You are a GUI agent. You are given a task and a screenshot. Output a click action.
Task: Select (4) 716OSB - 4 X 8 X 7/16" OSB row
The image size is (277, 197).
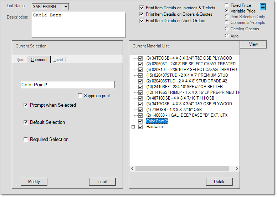[174, 110]
